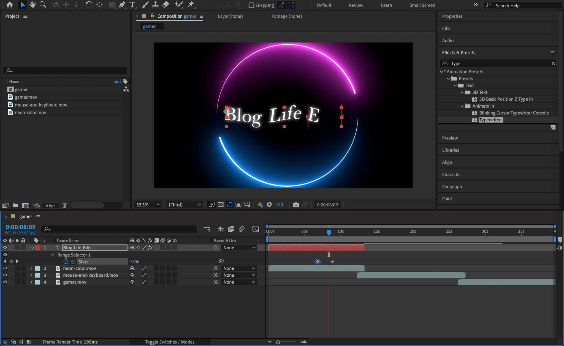
Task: Select the Puppet Pin tool
Action: (x=191, y=5)
